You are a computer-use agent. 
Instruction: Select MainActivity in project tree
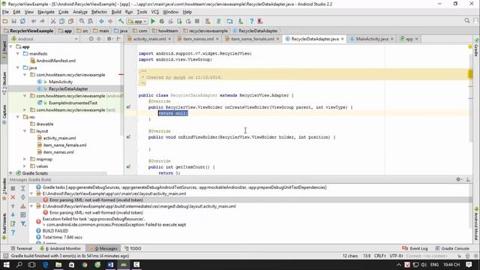click(x=61, y=82)
